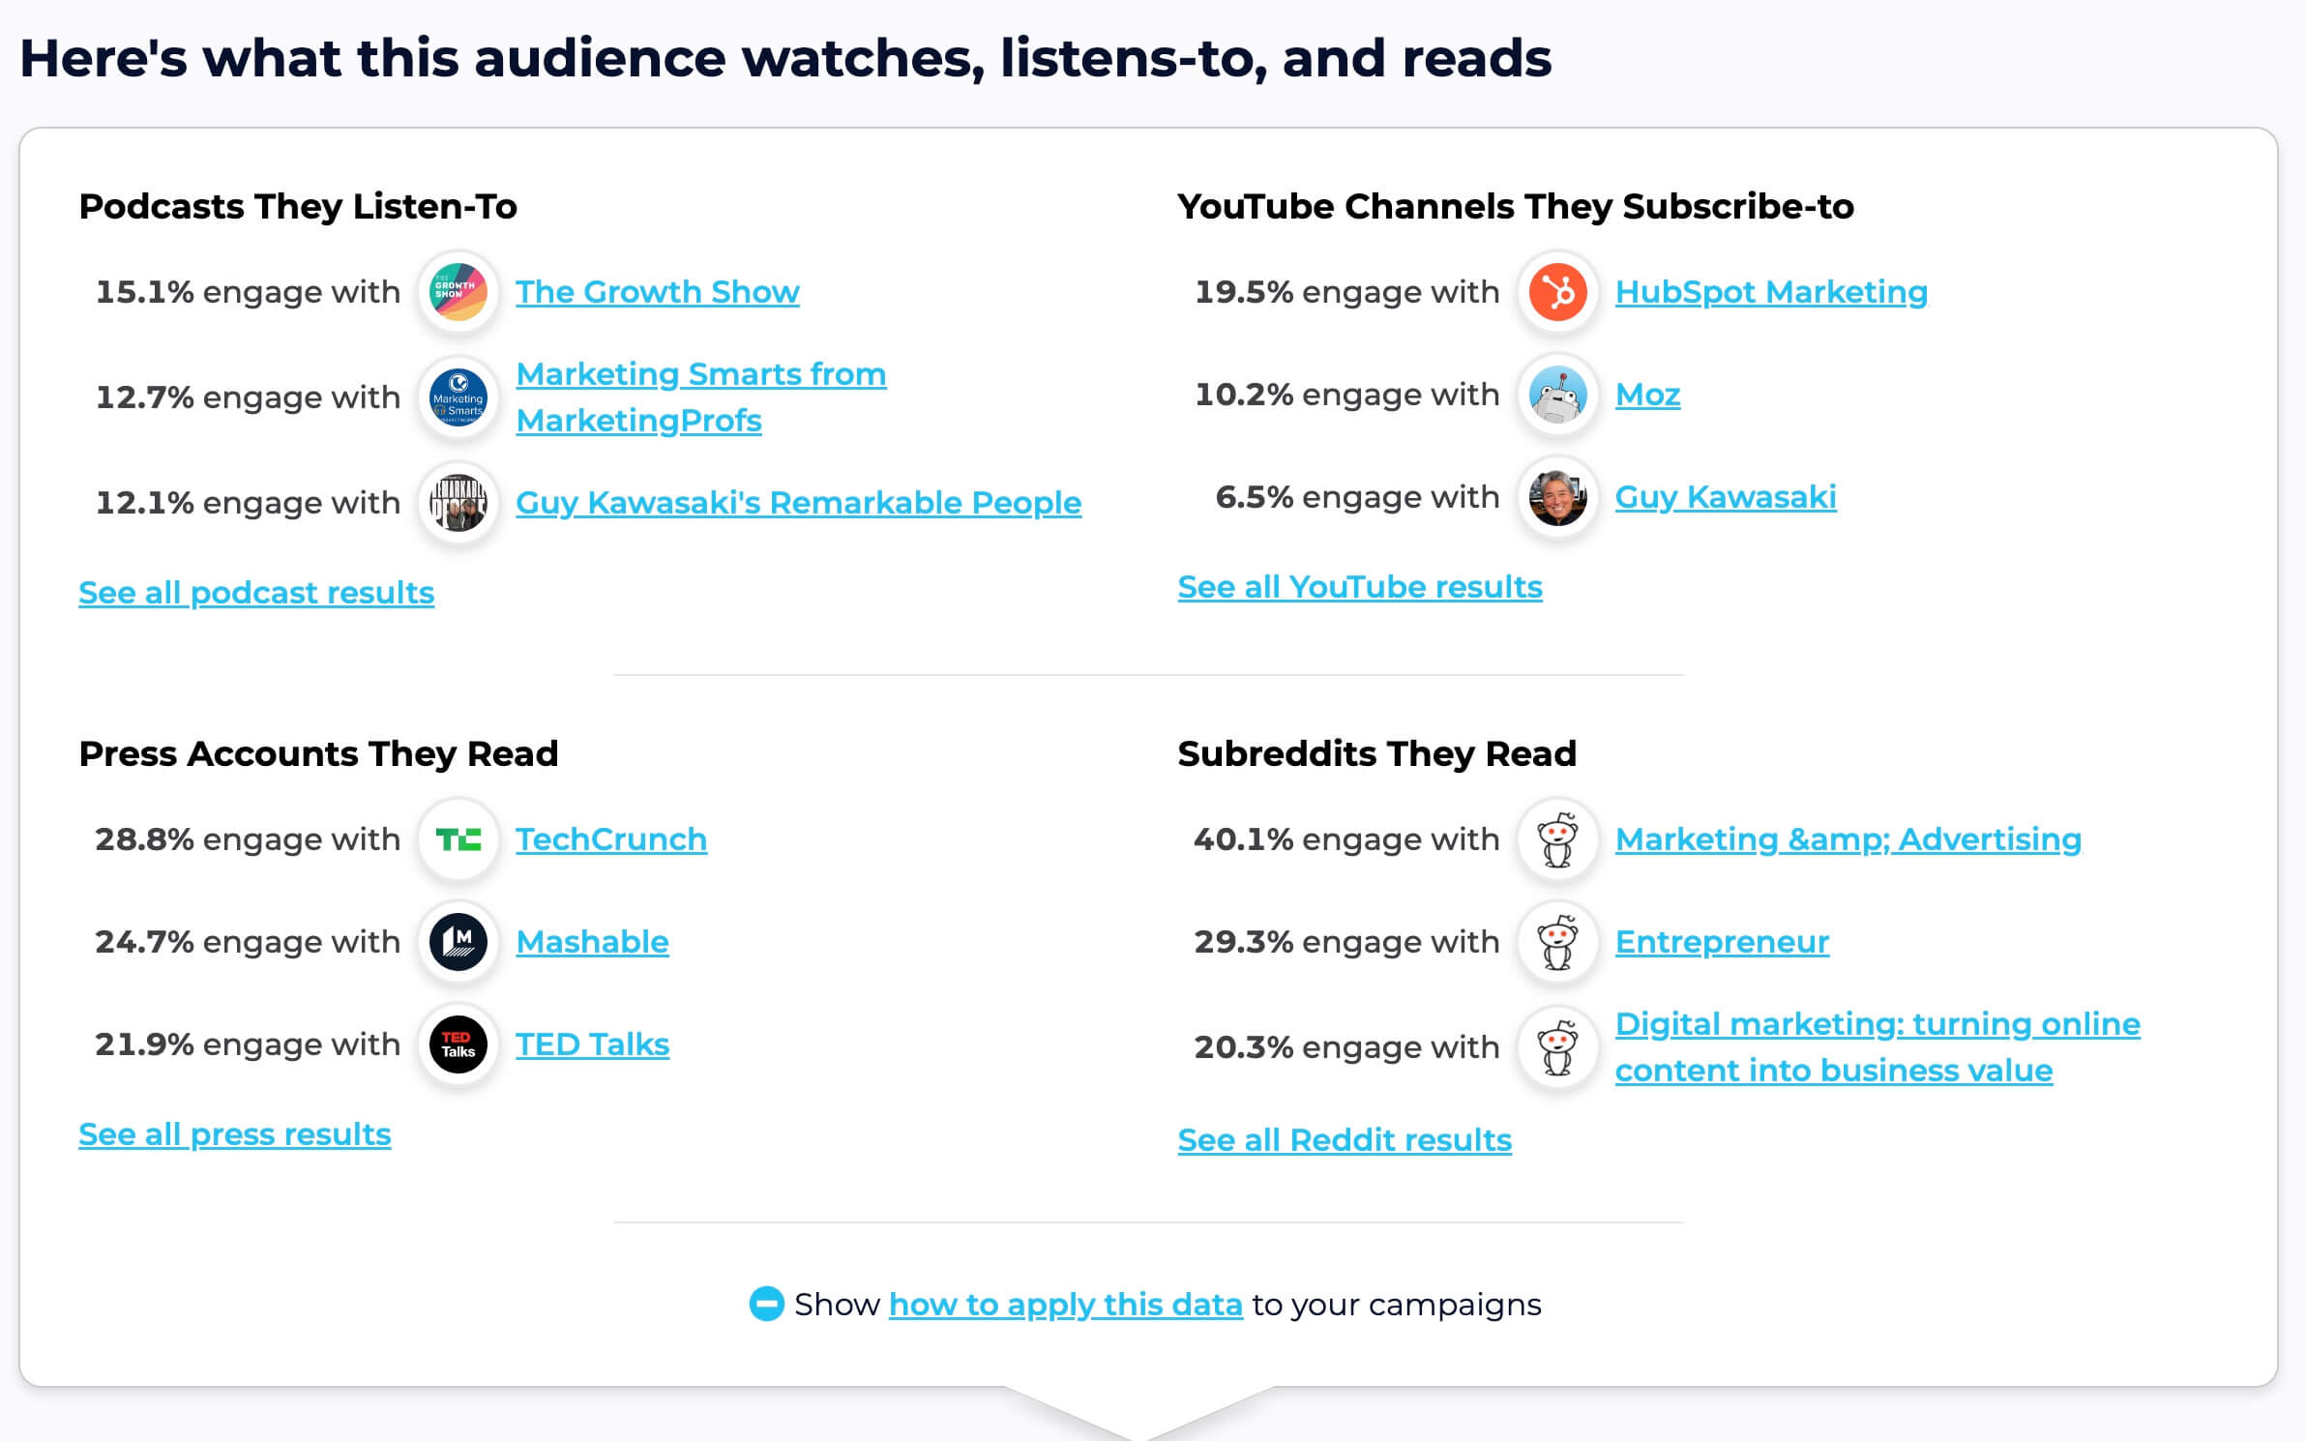
Task: Open the TED Talks link
Action: coord(592,1044)
